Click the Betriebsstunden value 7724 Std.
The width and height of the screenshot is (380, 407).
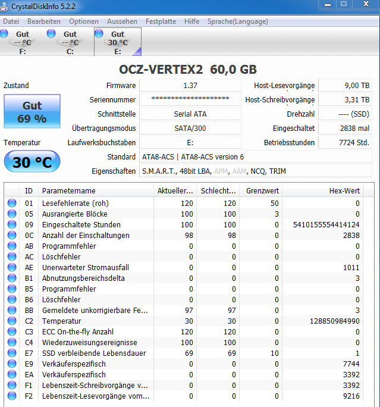346,142
